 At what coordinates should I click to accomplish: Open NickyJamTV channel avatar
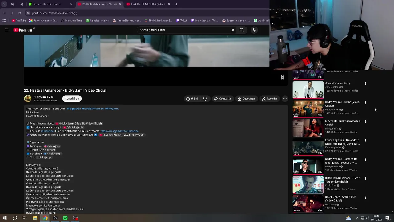pyautogui.click(x=28, y=99)
